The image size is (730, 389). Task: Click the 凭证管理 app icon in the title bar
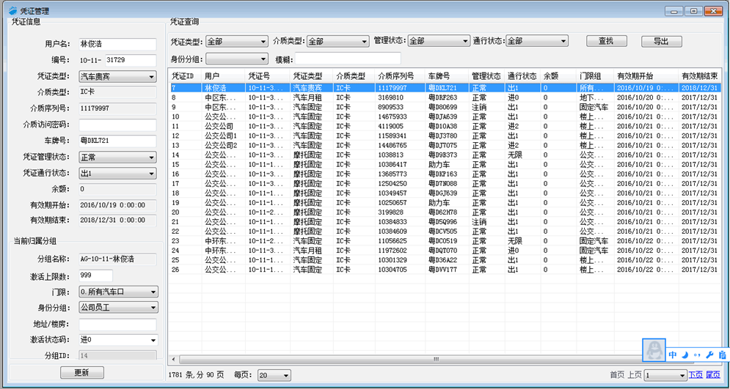coord(12,10)
